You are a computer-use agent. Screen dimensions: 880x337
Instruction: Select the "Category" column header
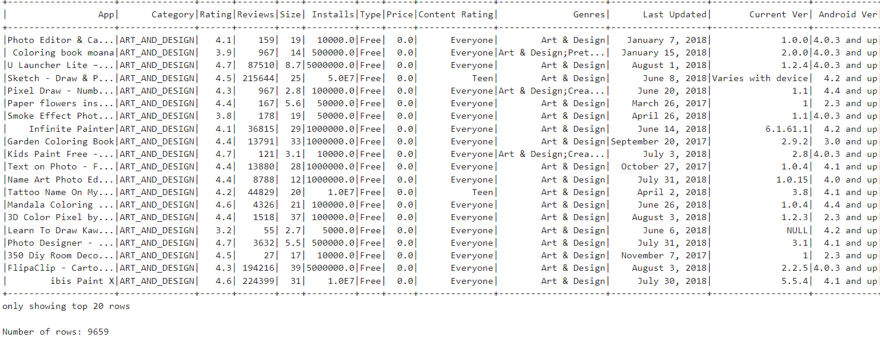[x=173, y=15]
